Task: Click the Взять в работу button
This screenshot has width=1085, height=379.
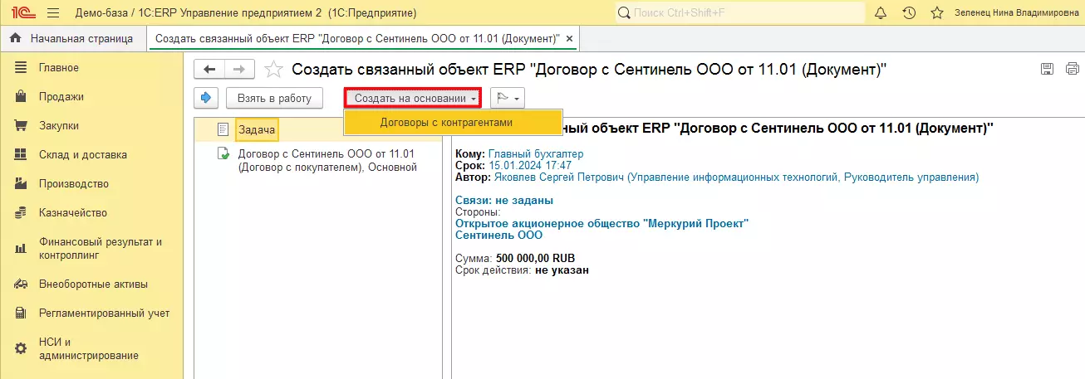Action: 274,98
